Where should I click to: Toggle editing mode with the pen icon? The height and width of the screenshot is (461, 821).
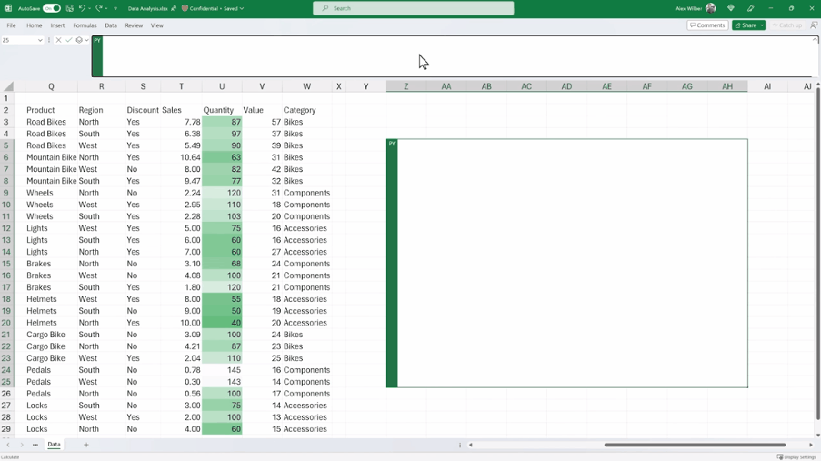pyautogui.click(x=751, y=8)
